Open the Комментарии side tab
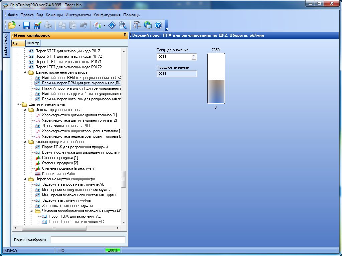Image resolution: width=342 pixels, height=256 pixels. pyautogui.click(x=6, y=45)
